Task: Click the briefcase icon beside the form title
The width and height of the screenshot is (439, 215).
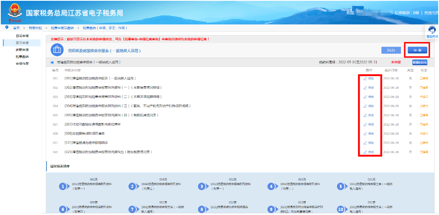Action: [57, 50]
